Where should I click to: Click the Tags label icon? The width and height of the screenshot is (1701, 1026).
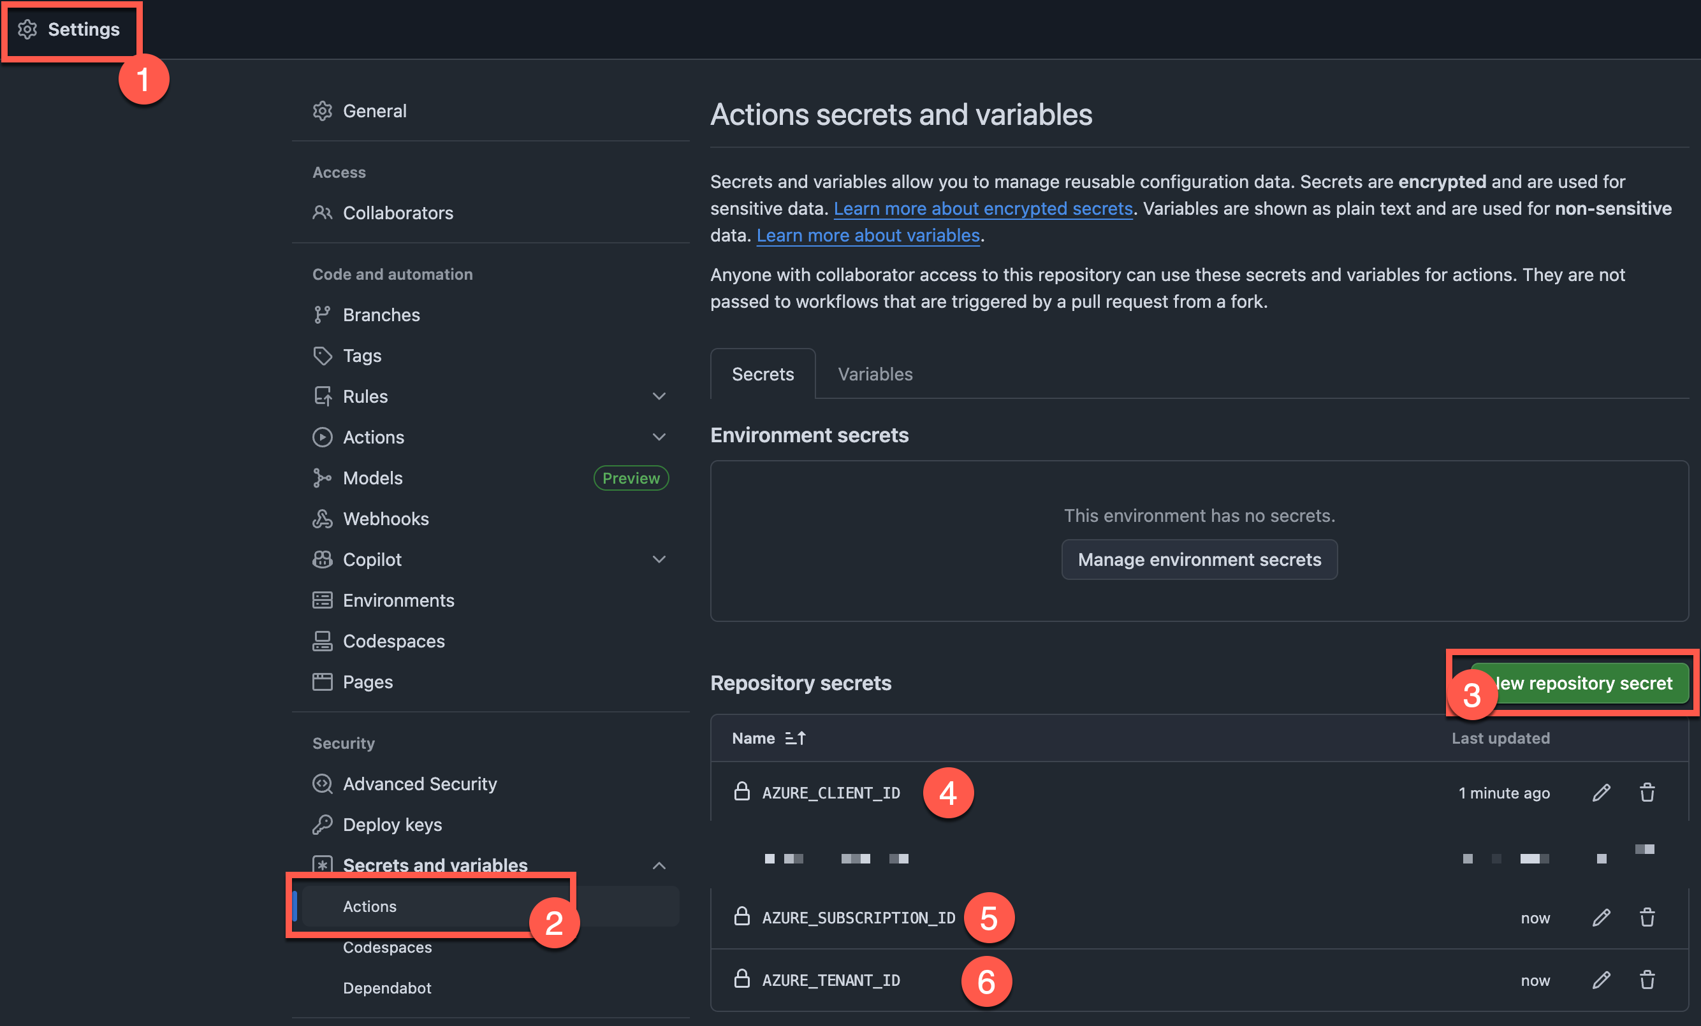(x=323, y=356)
